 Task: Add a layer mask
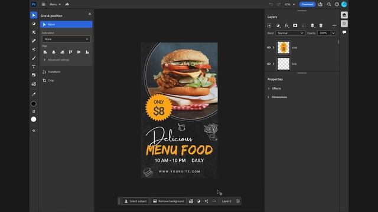295,25
